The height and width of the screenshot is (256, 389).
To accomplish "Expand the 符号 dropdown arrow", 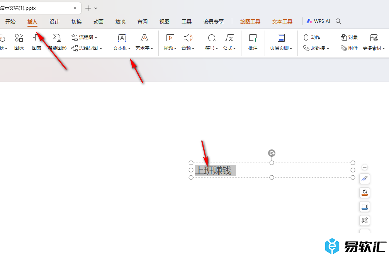I will (x=217, y=48).
